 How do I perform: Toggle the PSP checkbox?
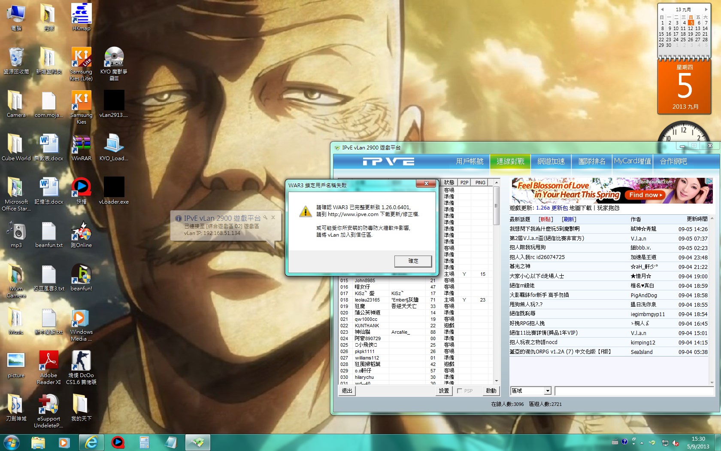(460, 391)
